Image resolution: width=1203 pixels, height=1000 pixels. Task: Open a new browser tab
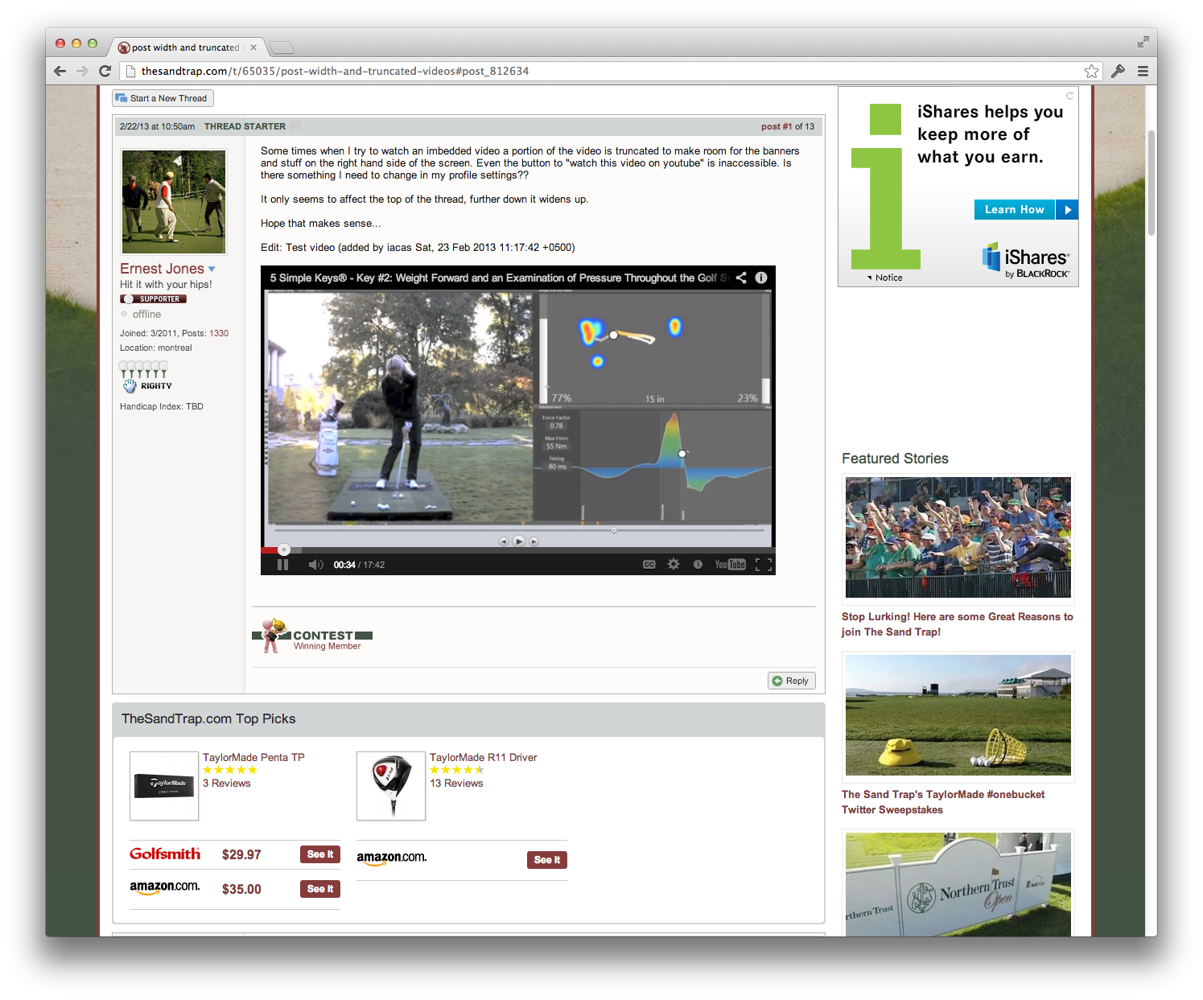(x=281, y=47)
